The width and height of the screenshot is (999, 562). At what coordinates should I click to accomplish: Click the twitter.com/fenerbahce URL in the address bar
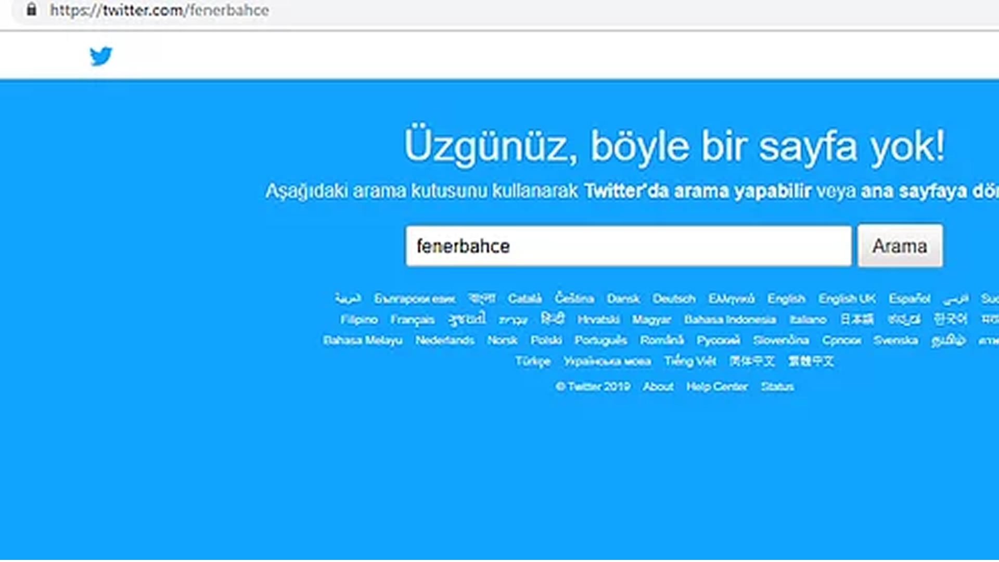[160, 10]
